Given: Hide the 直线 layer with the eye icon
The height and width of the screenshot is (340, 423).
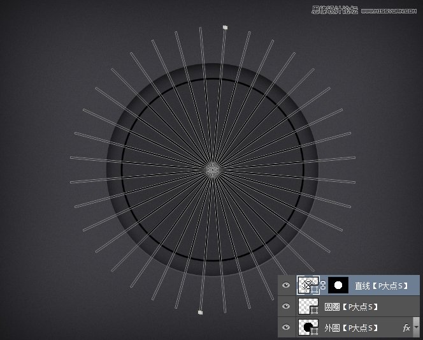Looking at the screenshot, I should click(286, 286).
